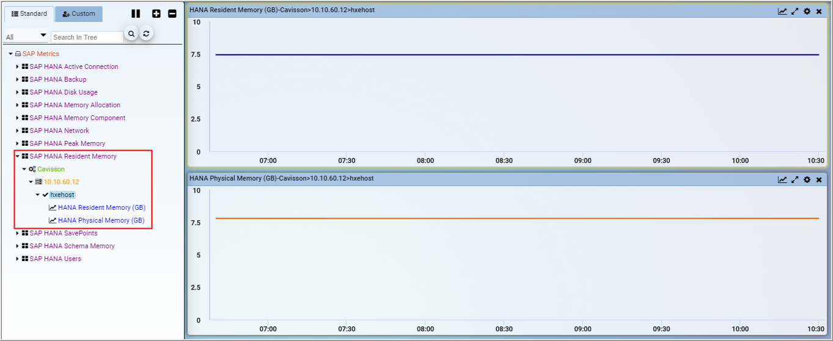Focus the Search In Tree field

coord(87,37)
